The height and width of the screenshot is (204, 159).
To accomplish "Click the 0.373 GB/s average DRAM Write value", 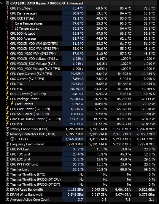I will (147, 195).
